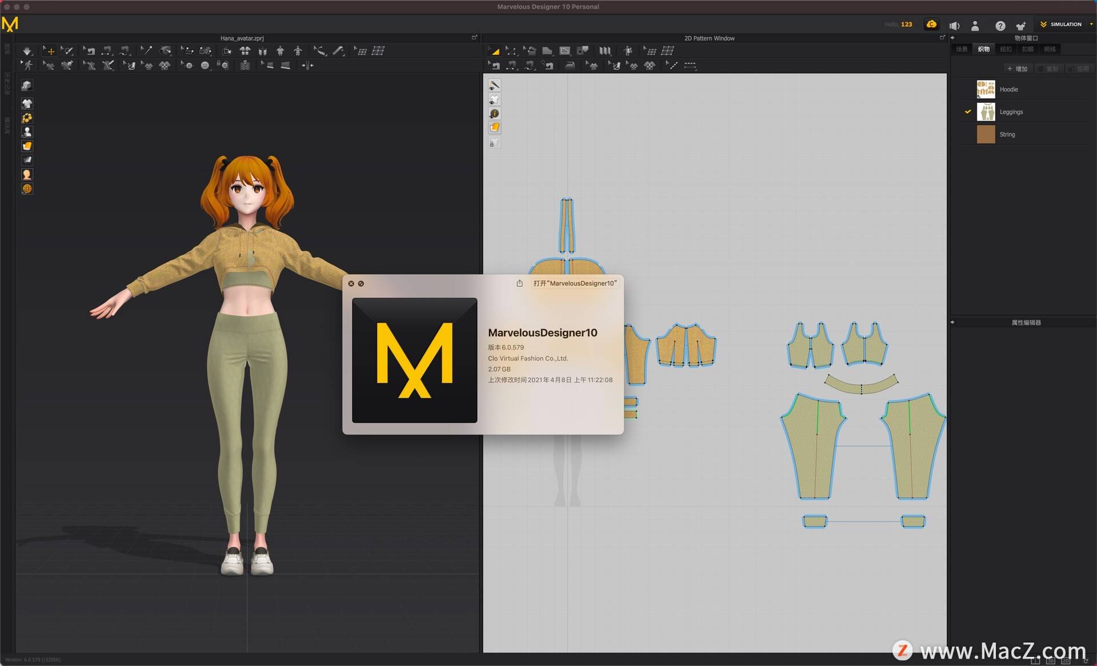Select the avatar walking pose tool
This screenshot has width=1097, height=666.
click(x=27, y=65)
